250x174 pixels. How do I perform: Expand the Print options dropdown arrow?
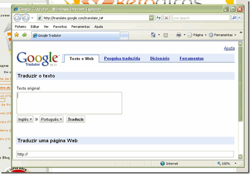[x=185, y=35]
